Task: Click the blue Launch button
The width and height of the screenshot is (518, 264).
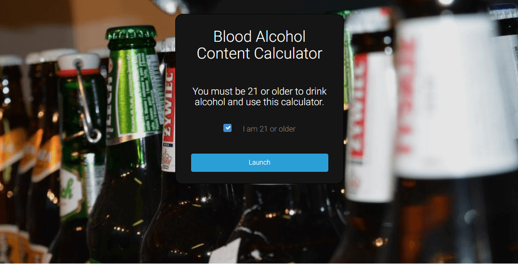Action: pyautogui.click(x=259, y=163)
